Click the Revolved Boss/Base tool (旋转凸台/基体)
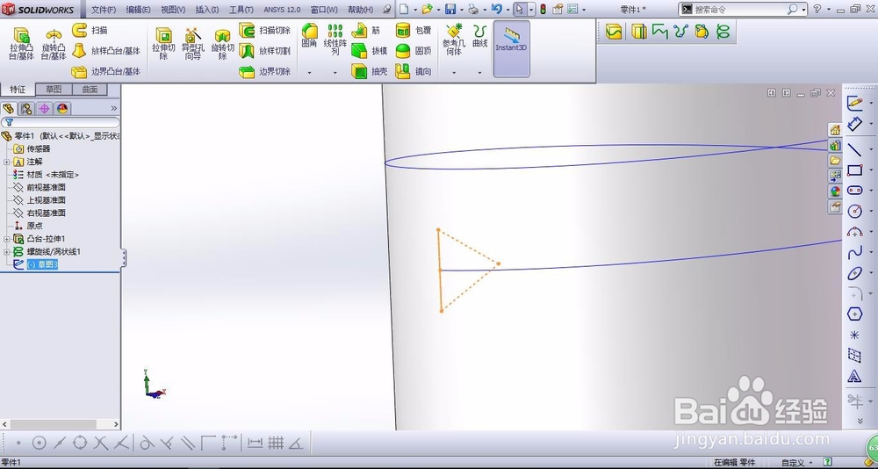The width and height of the screenshot is (878, 469). click(54, 43)
